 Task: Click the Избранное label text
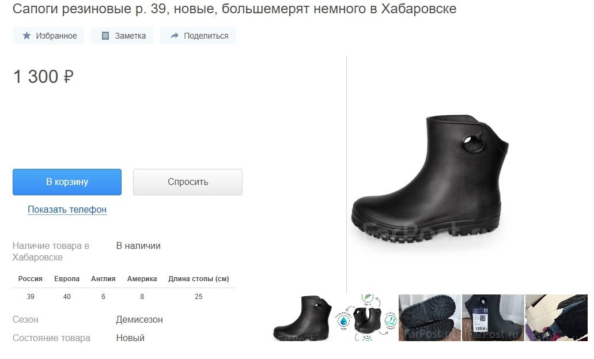56,36
